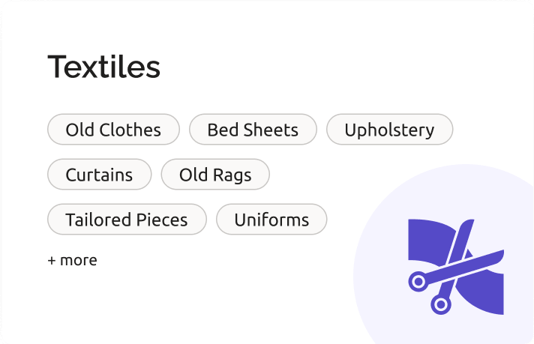Choose the Bed Sheets chip

click(253, 130)
